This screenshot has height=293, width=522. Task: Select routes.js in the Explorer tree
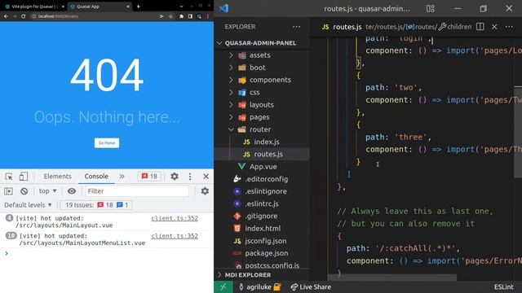262,154
